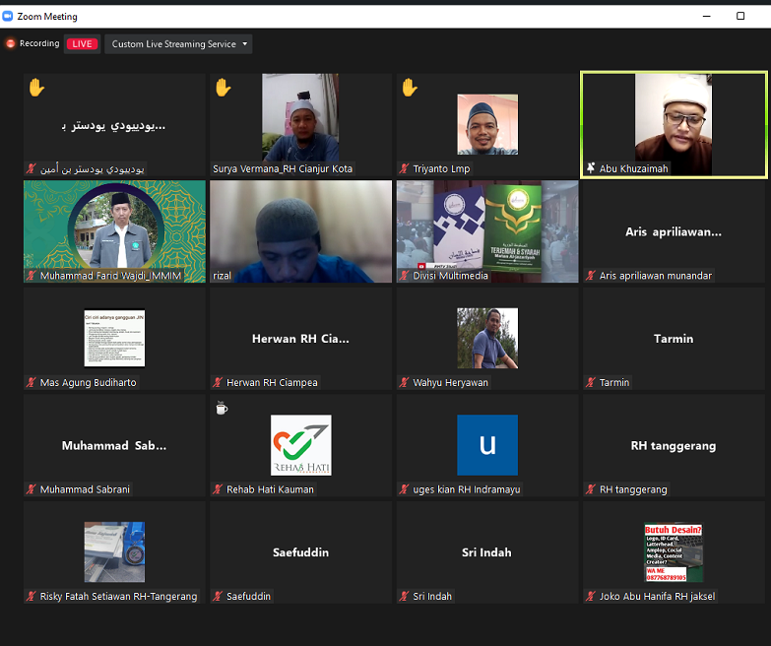Click the muted mic icon beside Wahyu Heryawan

(x=404, y=382)
